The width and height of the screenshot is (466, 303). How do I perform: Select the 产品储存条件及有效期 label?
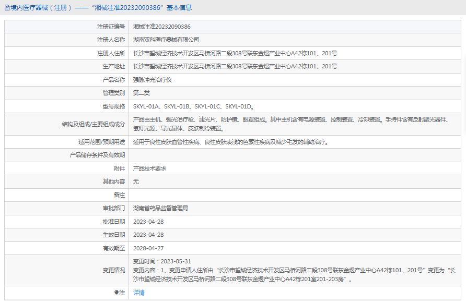[x=98, y=155]
